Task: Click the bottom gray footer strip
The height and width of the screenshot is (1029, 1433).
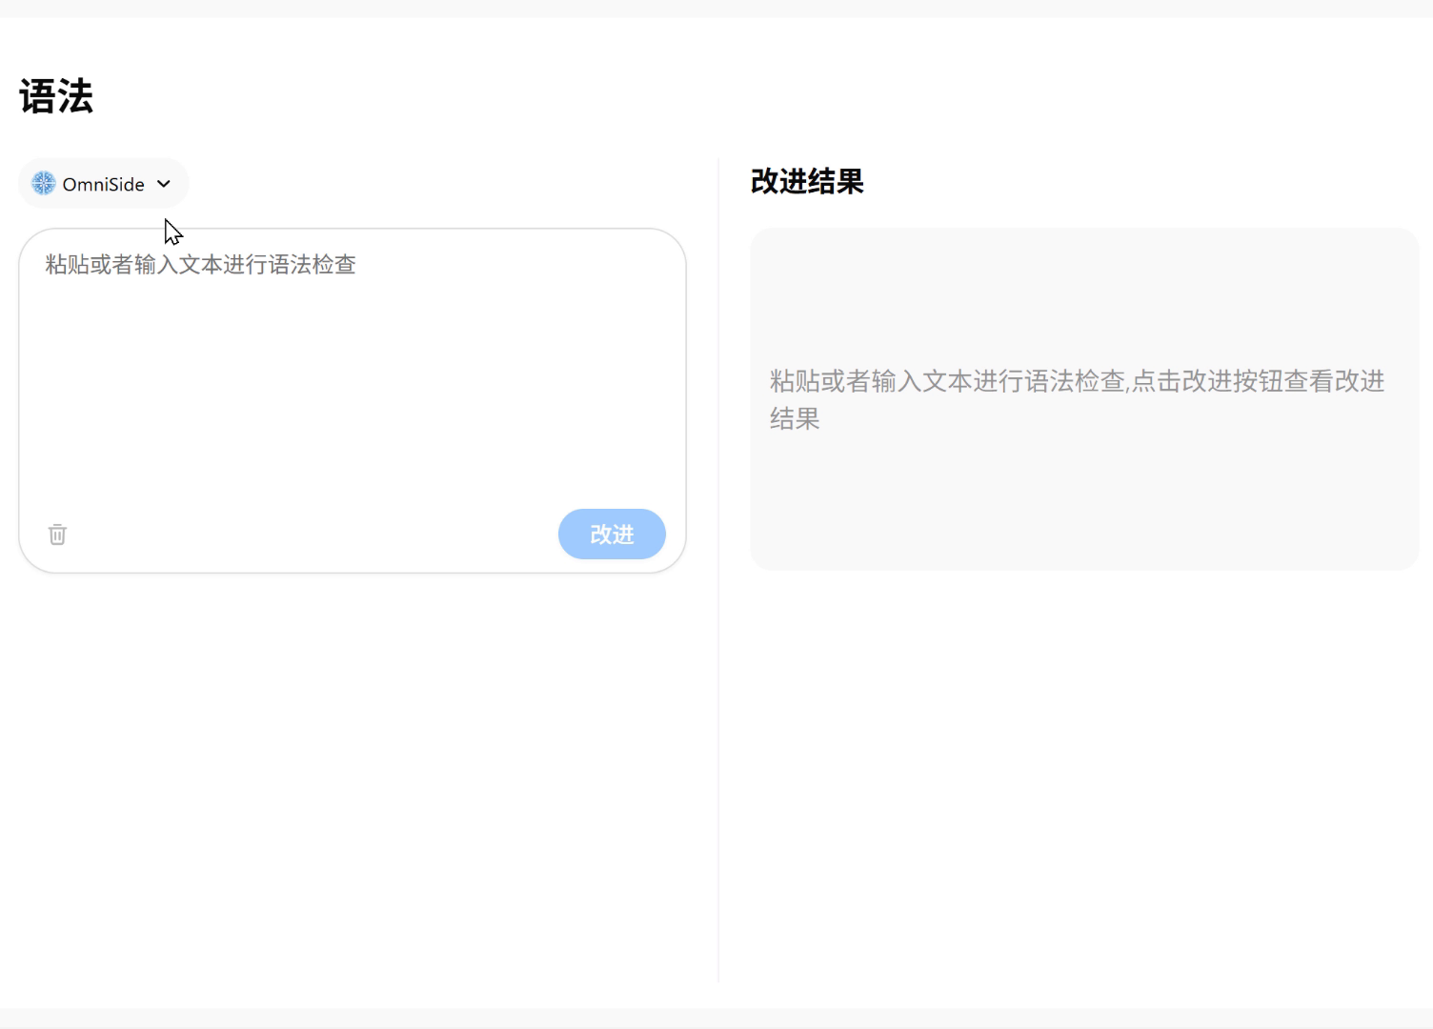Action: coord(716,1019)
